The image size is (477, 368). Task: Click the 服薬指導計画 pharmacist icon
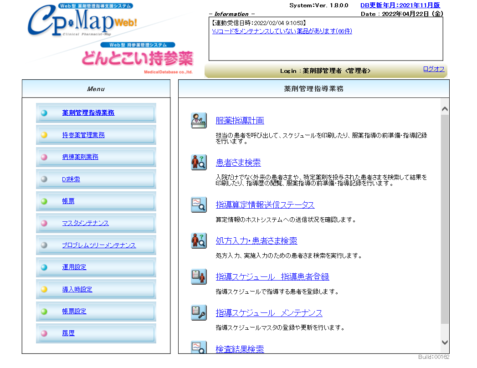[x=199, y=121]
